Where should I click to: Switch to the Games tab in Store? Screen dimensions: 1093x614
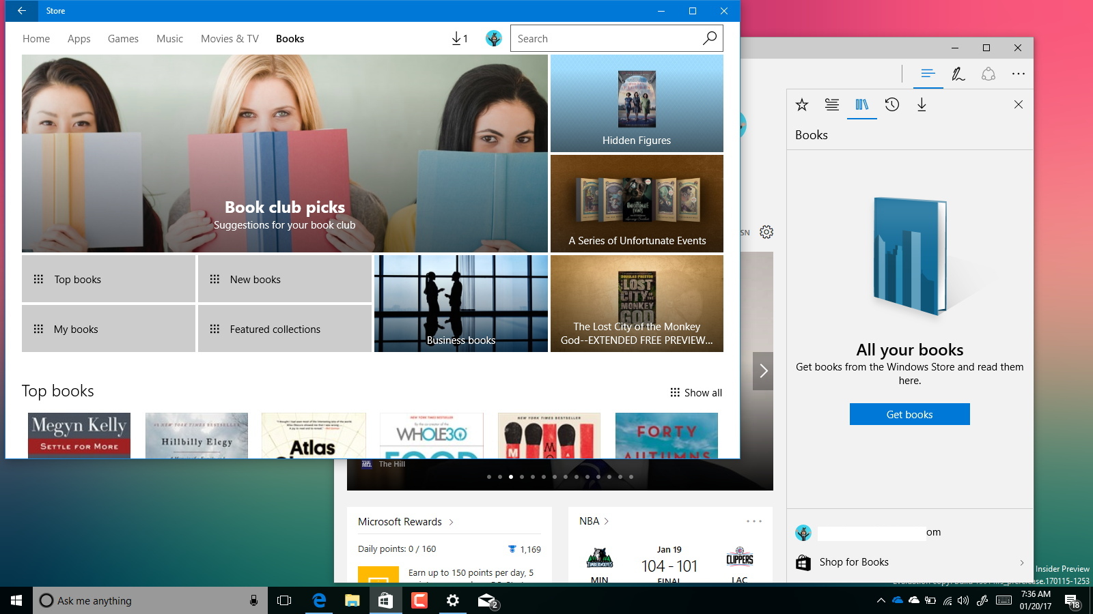(x=123, y=38)
